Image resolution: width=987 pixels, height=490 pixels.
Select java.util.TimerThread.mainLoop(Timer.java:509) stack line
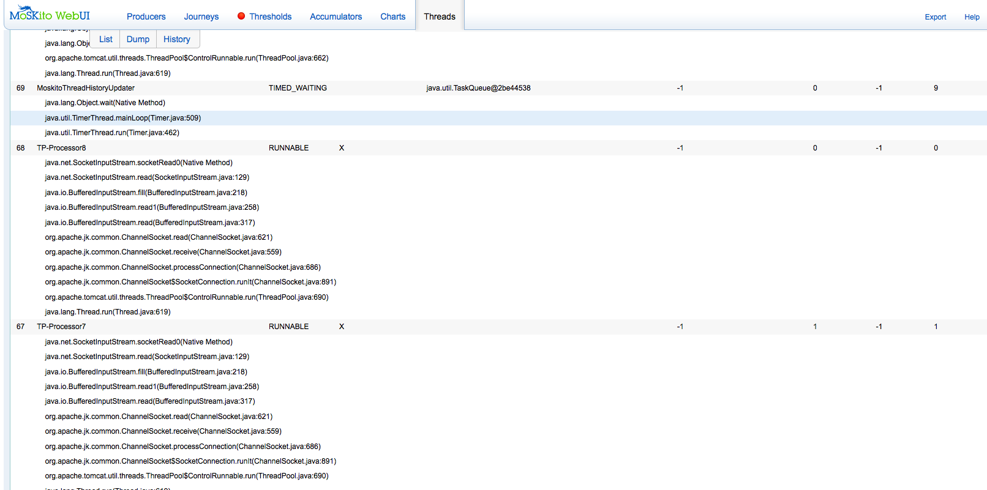[122, 118]
